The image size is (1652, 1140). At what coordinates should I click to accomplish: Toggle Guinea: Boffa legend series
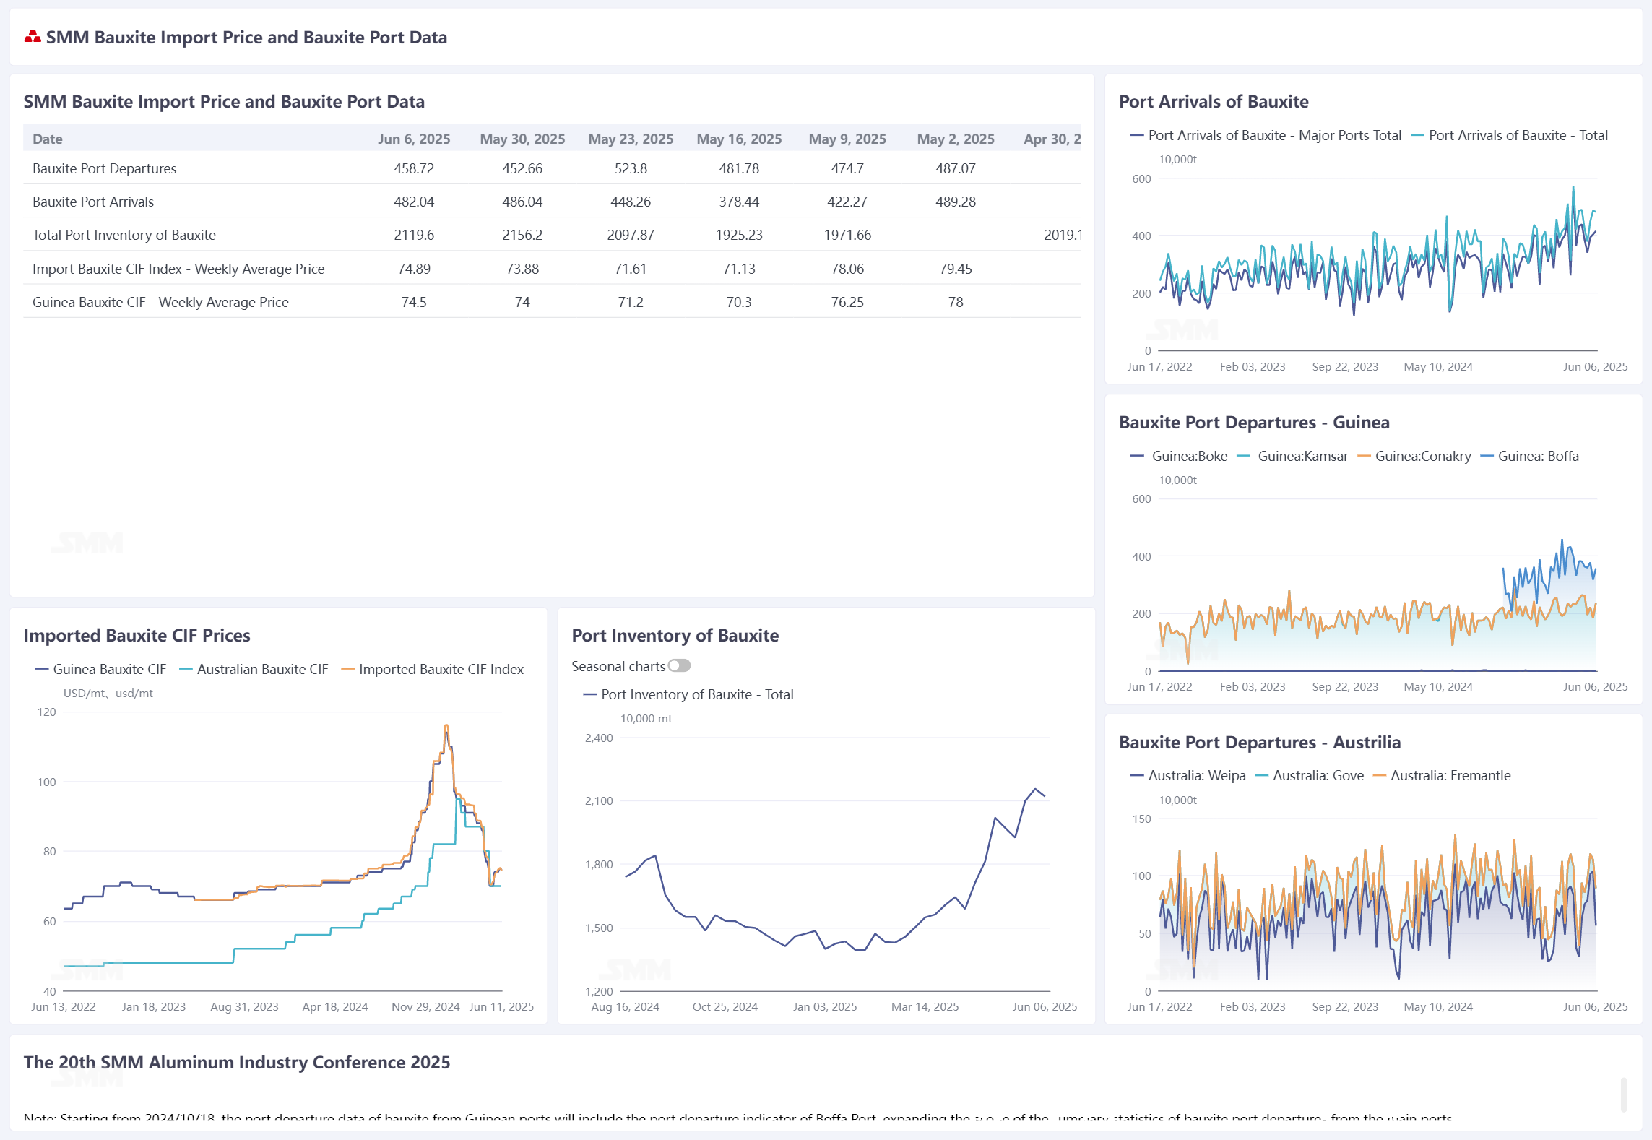1529,456
